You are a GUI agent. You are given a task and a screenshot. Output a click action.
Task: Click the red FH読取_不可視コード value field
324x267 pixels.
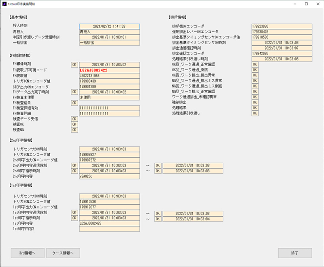[109, 70]
